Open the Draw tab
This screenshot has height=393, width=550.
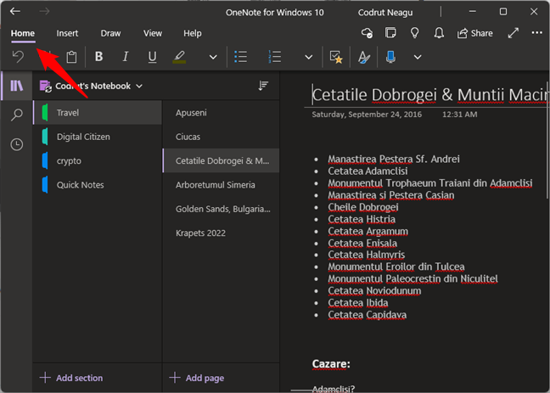(110, 33)
